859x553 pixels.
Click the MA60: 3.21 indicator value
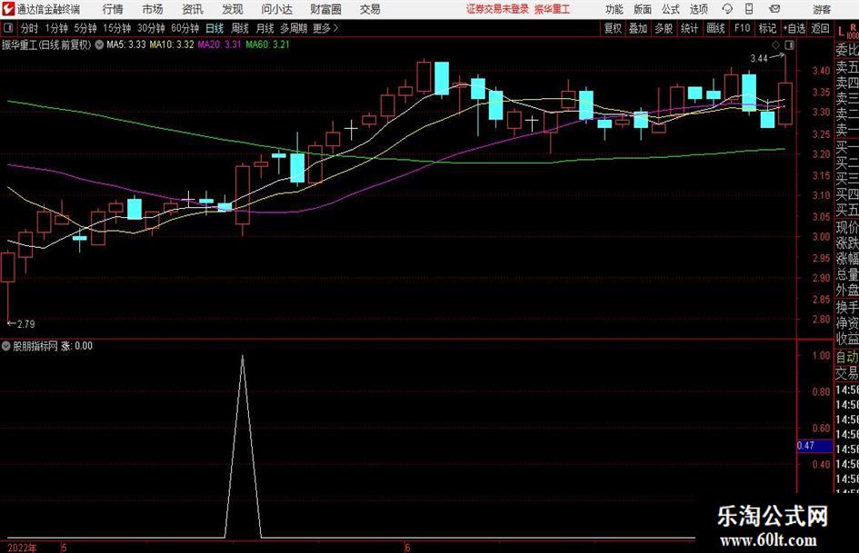pos(267,44)
